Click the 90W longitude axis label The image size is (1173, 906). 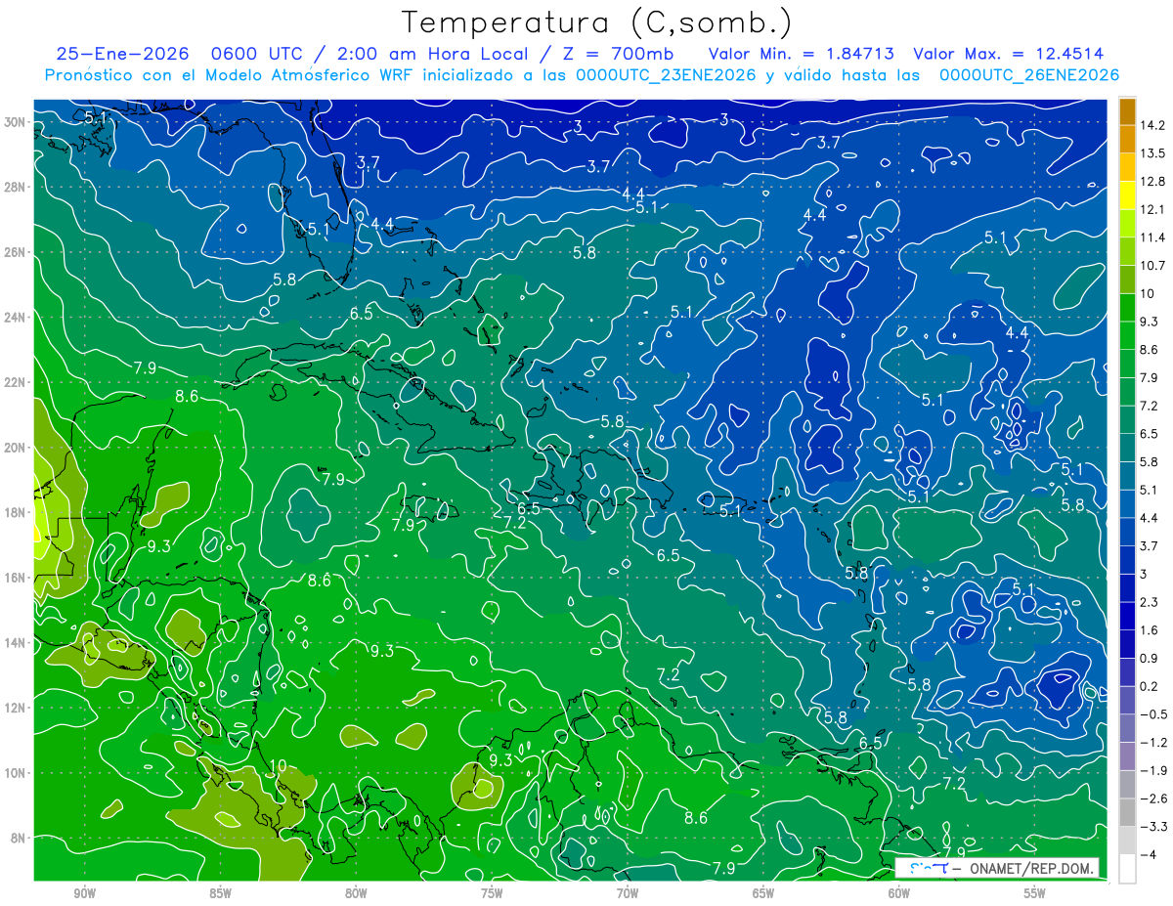[x=84, y=893]
